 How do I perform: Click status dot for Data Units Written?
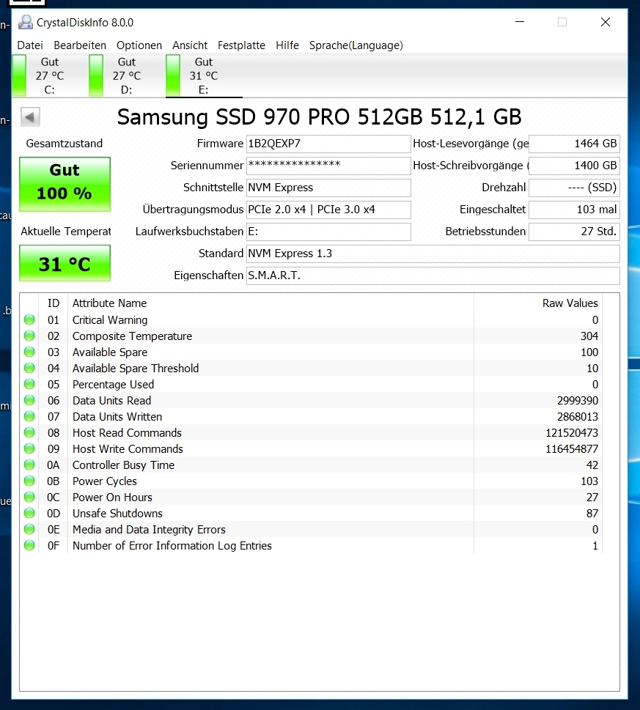(x=29, y=416)
